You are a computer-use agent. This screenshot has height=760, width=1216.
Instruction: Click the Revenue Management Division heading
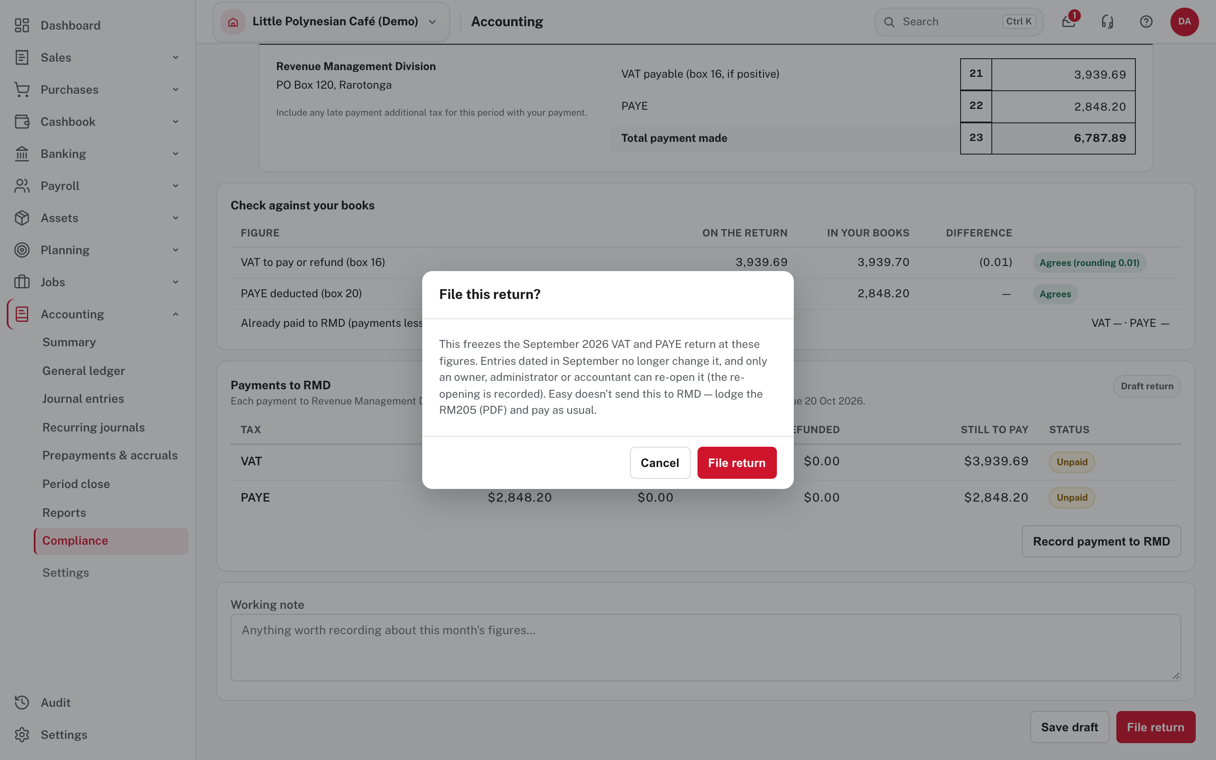tap(356, 66)
